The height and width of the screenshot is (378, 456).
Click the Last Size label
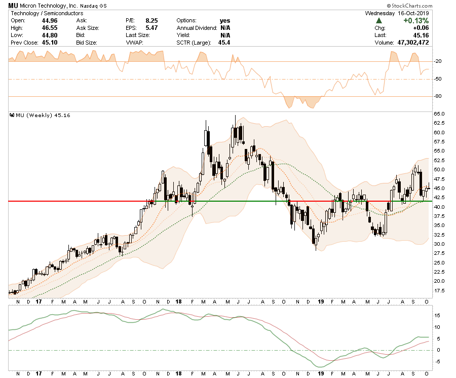[x=137, y=35]
